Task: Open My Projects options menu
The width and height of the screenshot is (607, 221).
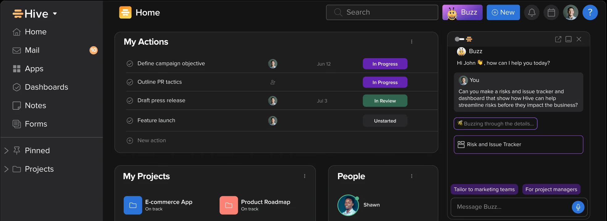Action: 304,176
